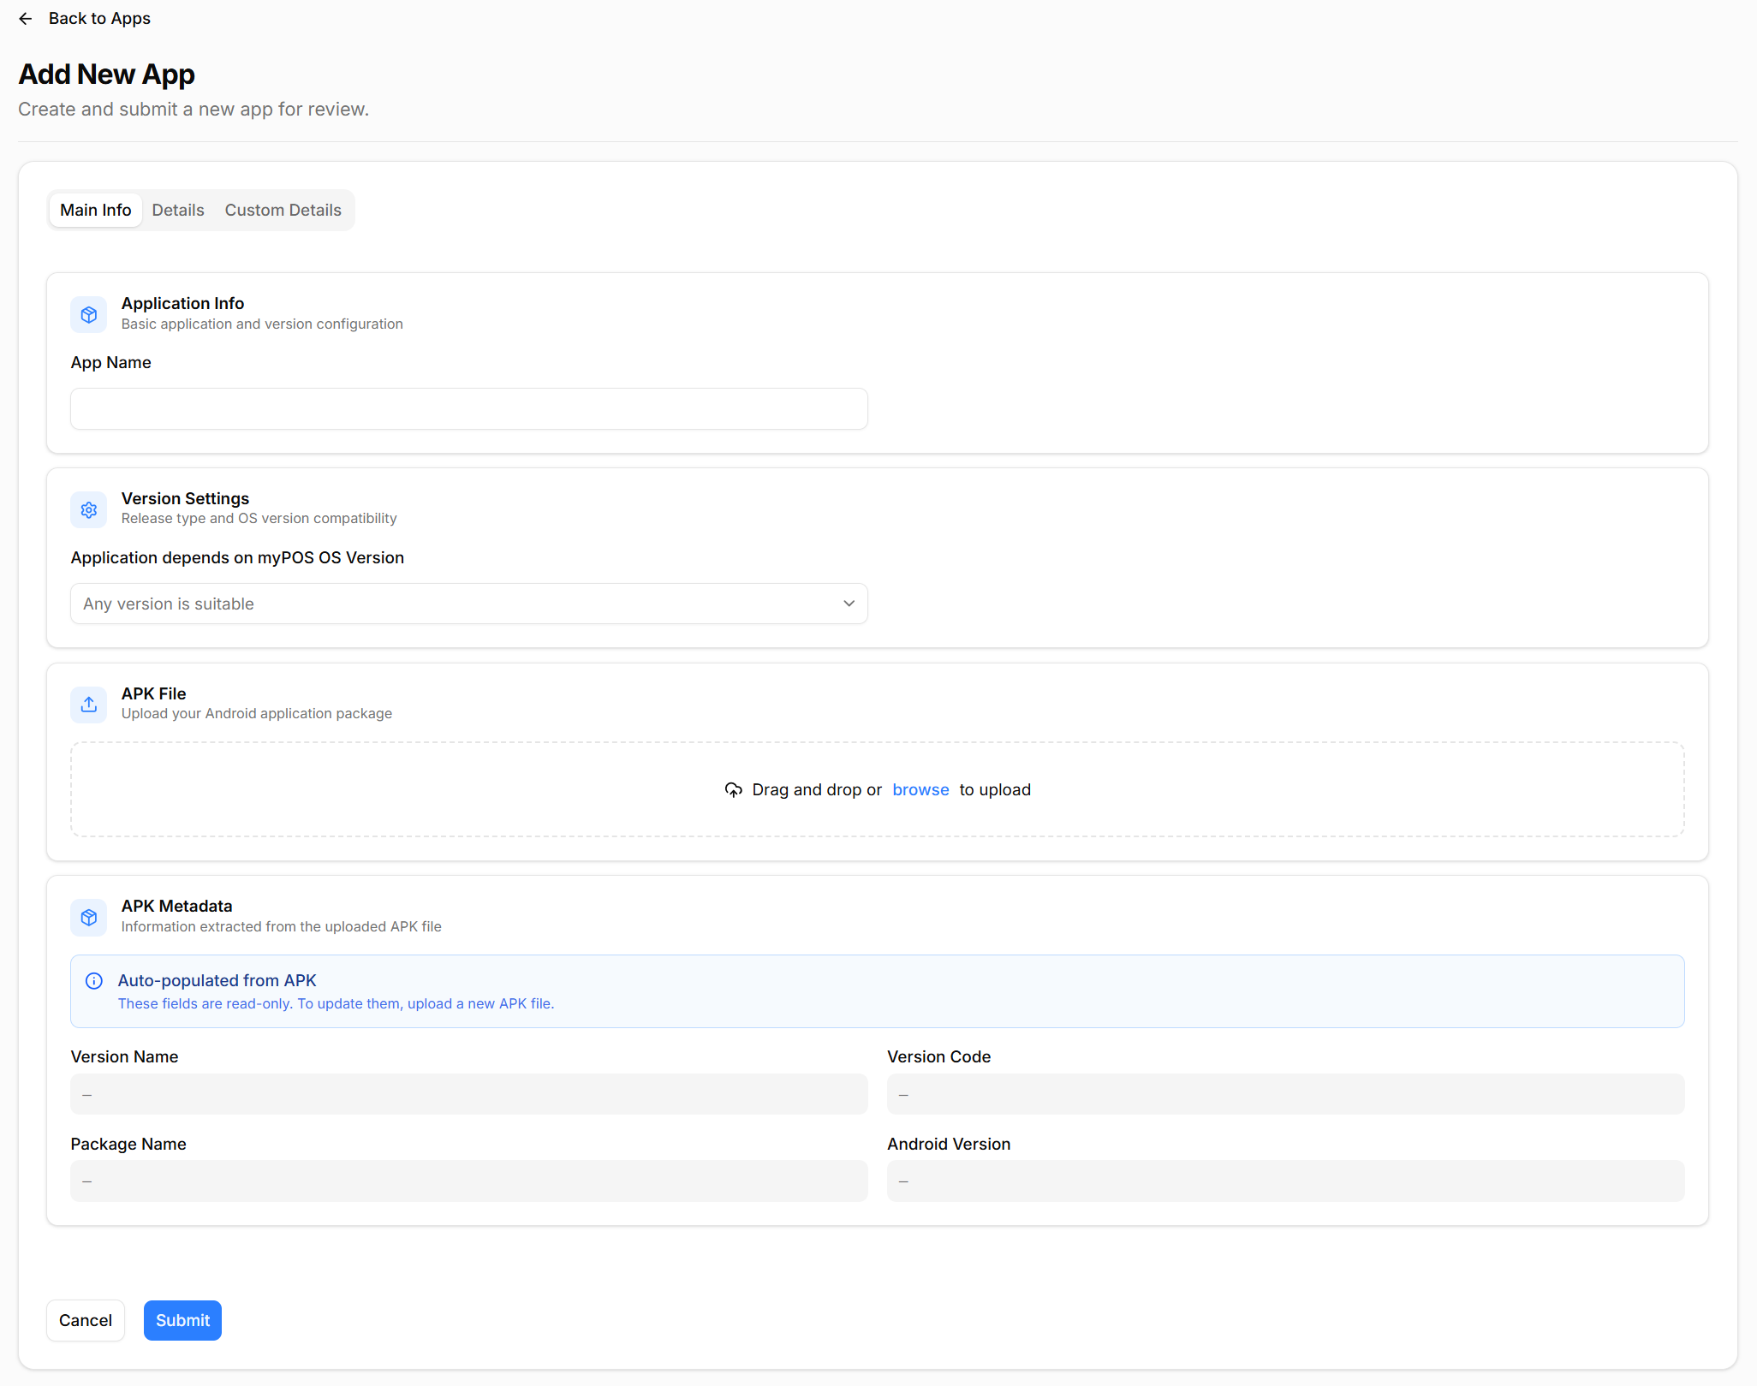Image resolution: width=1757 pixels, height=1386 pixels.
Task: Click the APK Metadata box icon
Action: [x=89, y=918]
